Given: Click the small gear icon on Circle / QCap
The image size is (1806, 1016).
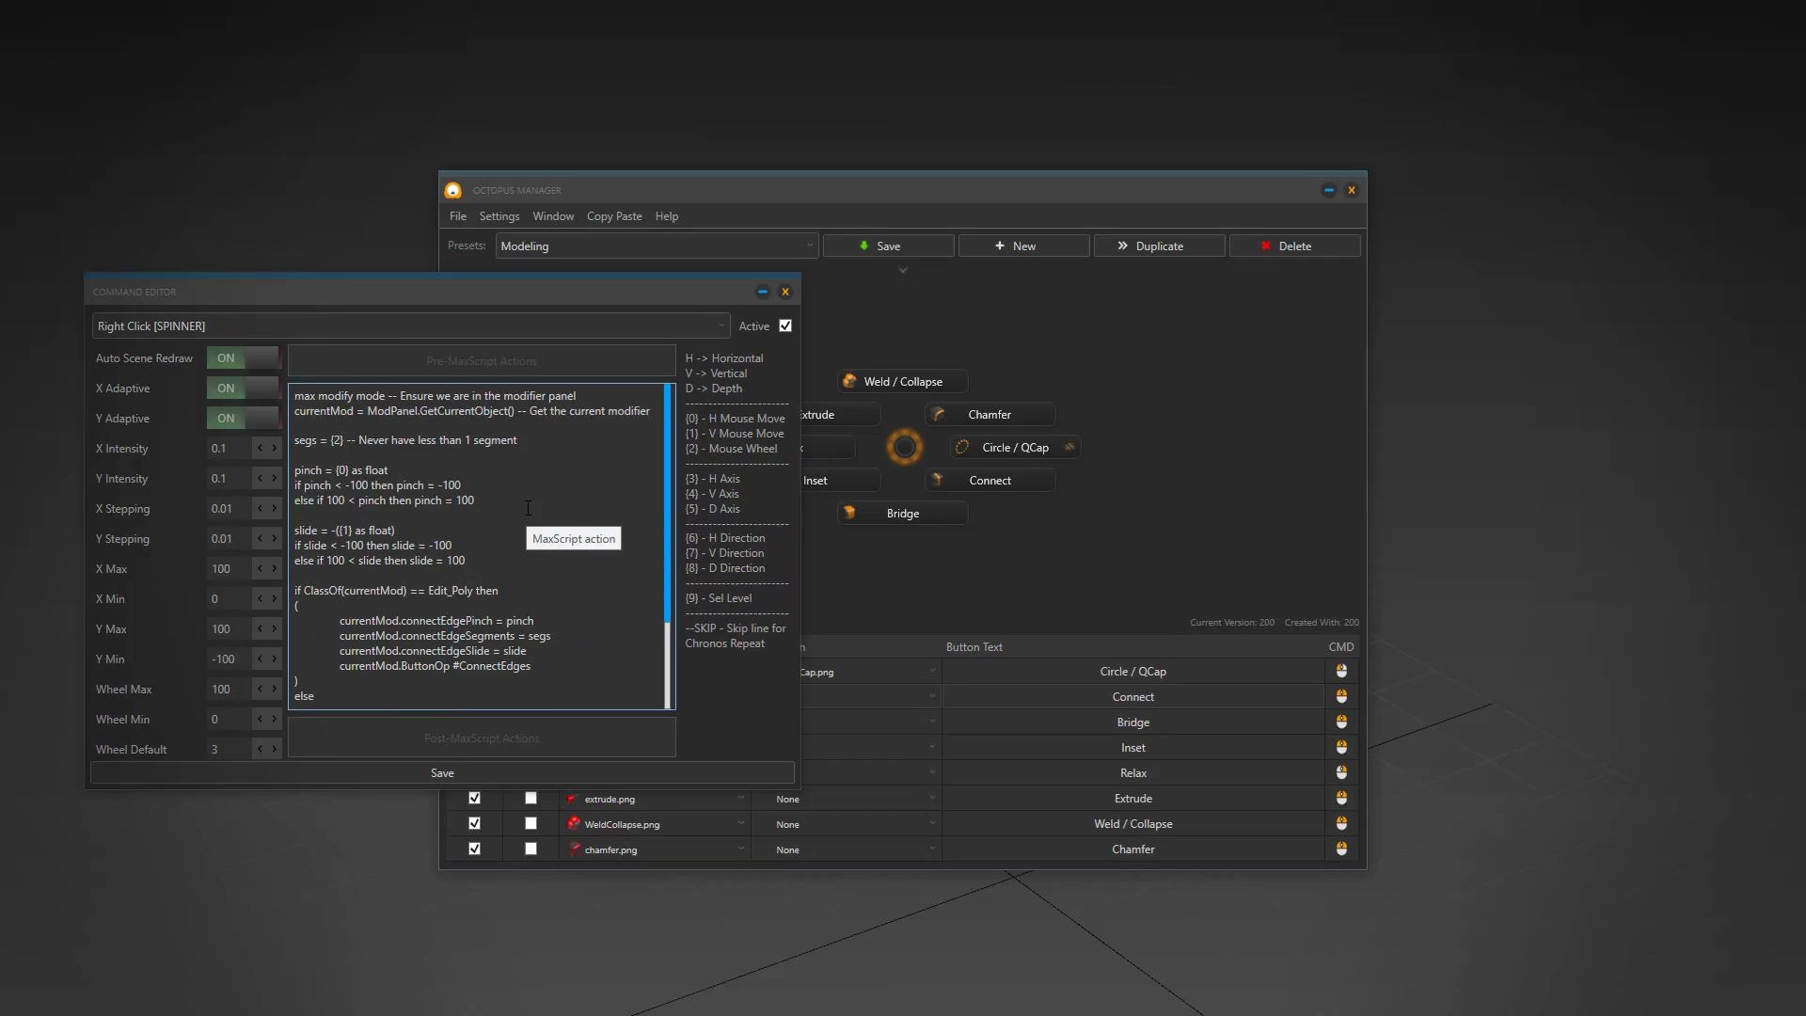Looking at the screenshot, I should coord(1069,447).
